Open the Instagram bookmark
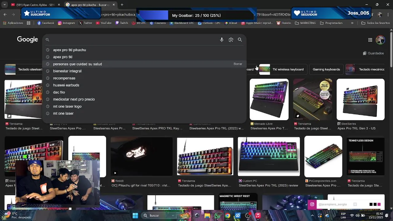The width and height of the screenshot is (393, 221). pos(66,23)
